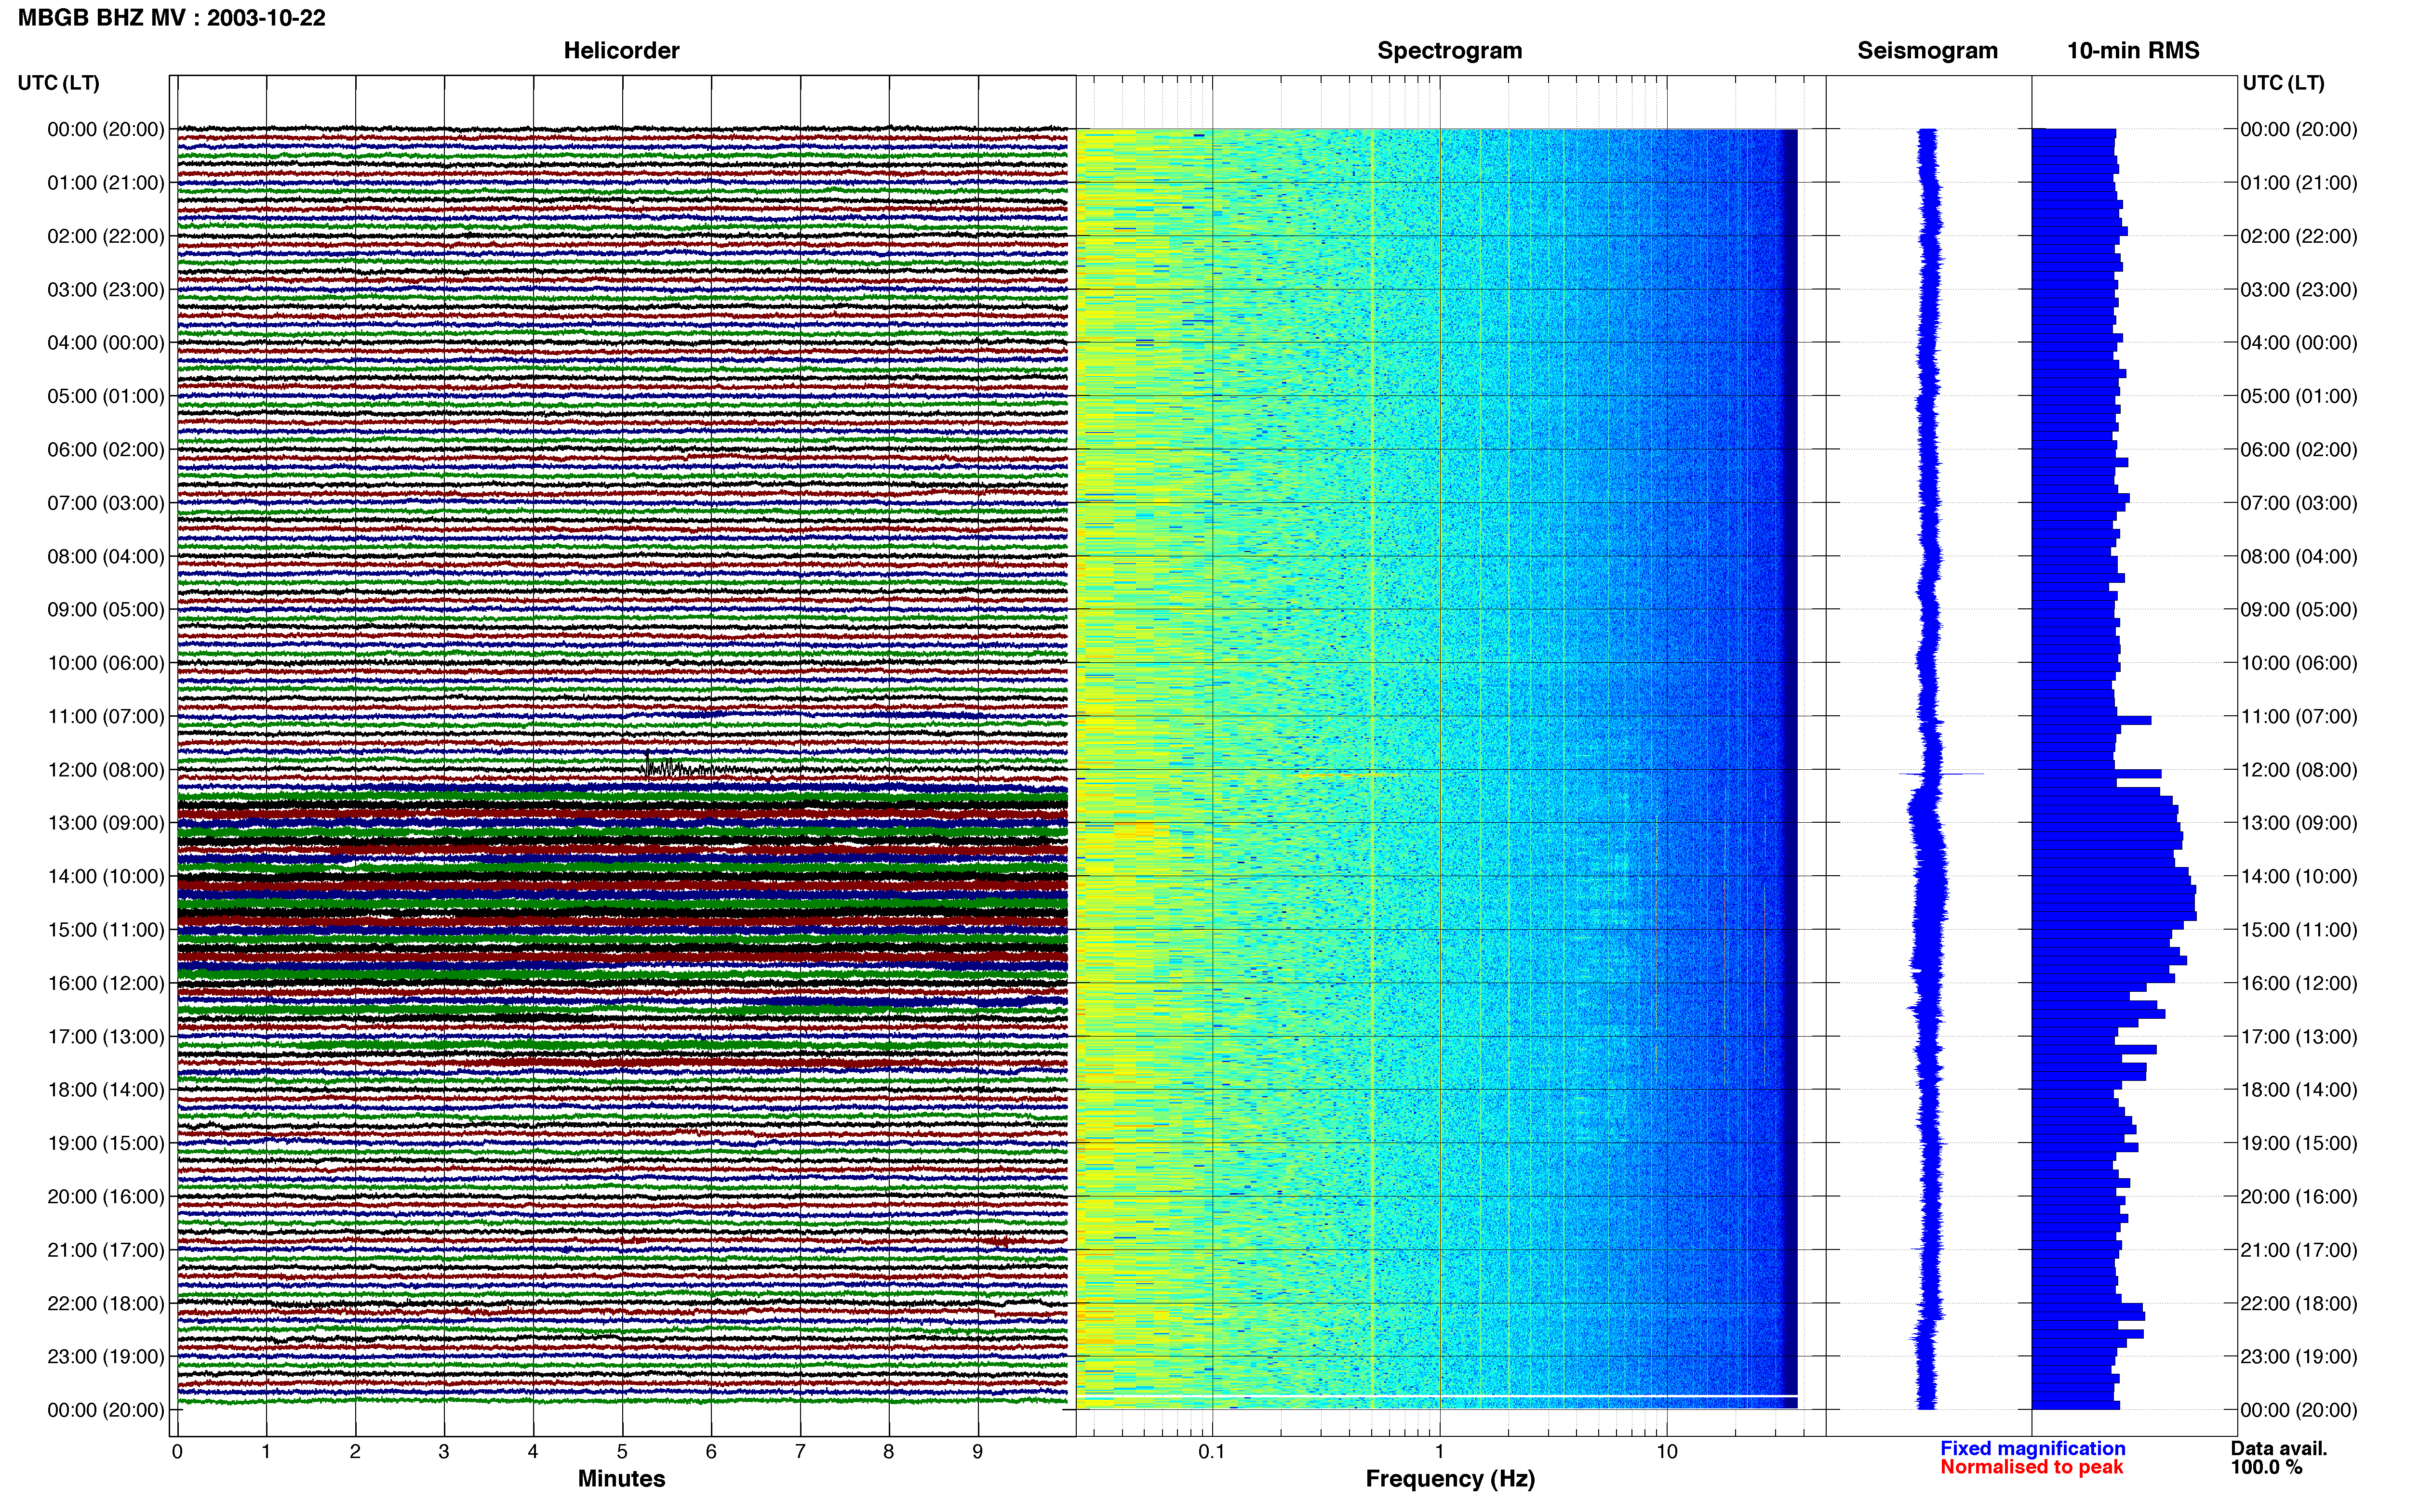Screen dimensions: 2419x1512
Task: Click the '10-min RMS' panel heading
Action: pyautogui.click(x=2133, y=51)
